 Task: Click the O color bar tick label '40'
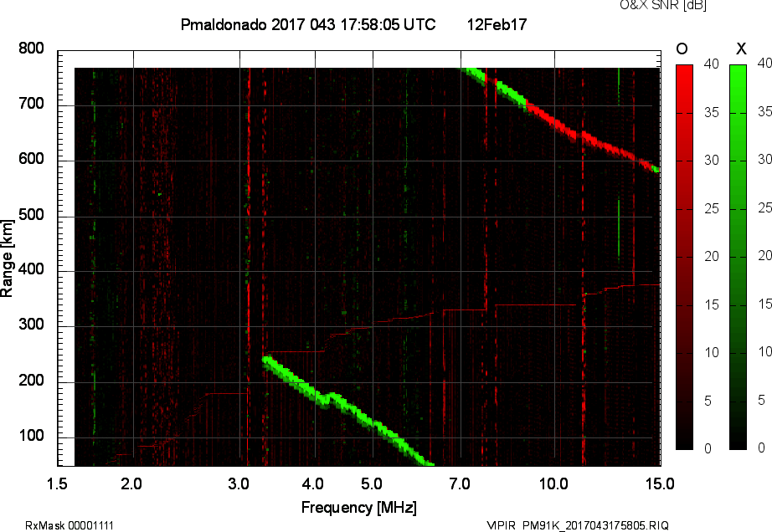(711, 64)
